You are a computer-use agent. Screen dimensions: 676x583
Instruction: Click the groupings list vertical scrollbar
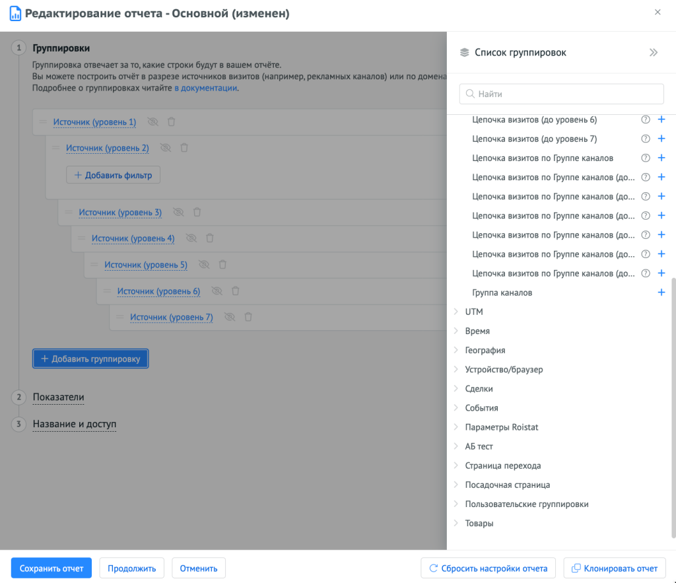[x=673, y=407]
